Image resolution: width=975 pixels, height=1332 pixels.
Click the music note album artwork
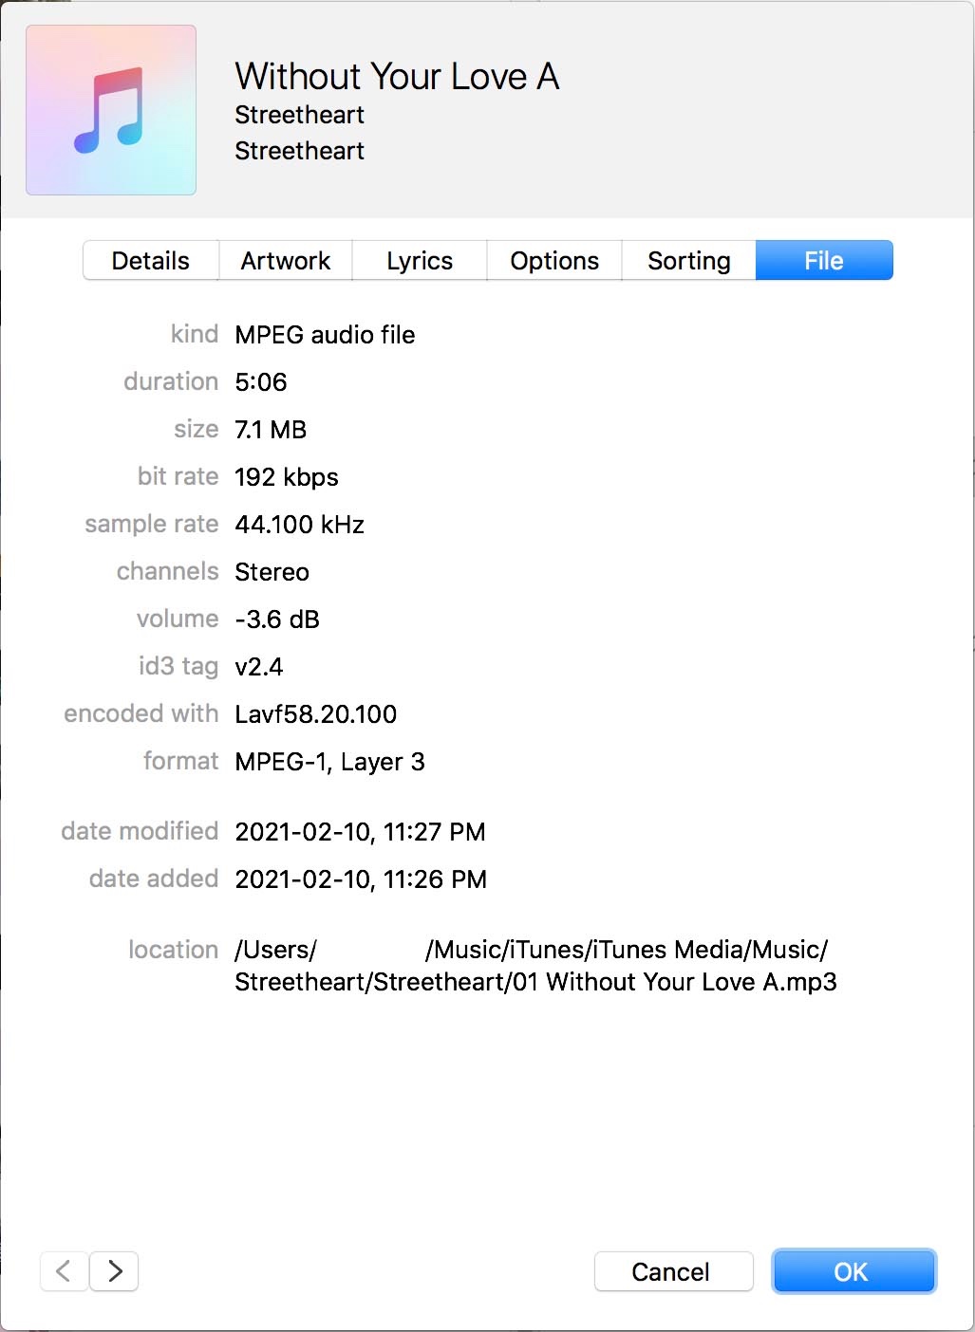point(111,110)
